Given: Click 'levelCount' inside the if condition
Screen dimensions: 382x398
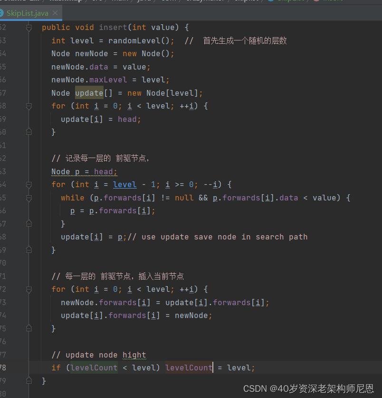Looking at the screenshot, I should [94, 368].
